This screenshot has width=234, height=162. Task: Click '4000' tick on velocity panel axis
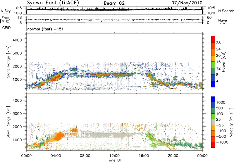click(17, 100)
